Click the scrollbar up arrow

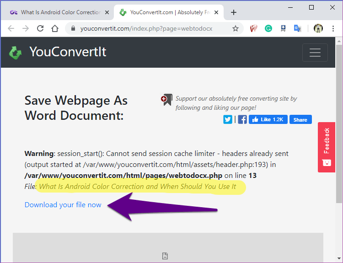point(339,41)
